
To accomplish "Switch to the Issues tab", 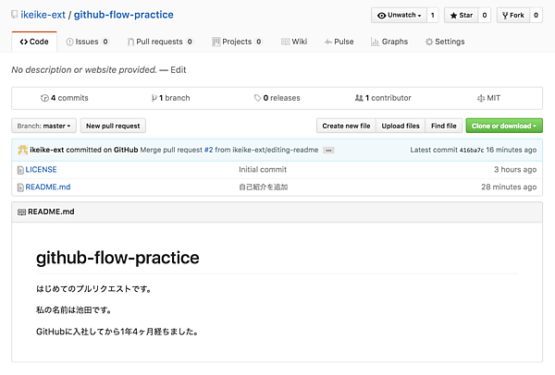I will [x=86, y=42].
